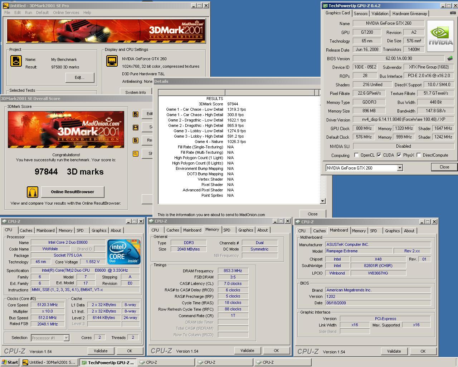Click the Core Voltage 1.552 V value
This screenshot has width=458, height=367.
[x=93, y=262]
